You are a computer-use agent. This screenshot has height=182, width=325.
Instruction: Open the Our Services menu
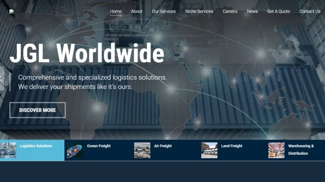click(164, 11)
